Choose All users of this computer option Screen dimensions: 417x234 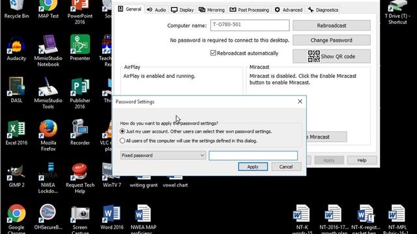pyautogui.click(x=122, y=140)
